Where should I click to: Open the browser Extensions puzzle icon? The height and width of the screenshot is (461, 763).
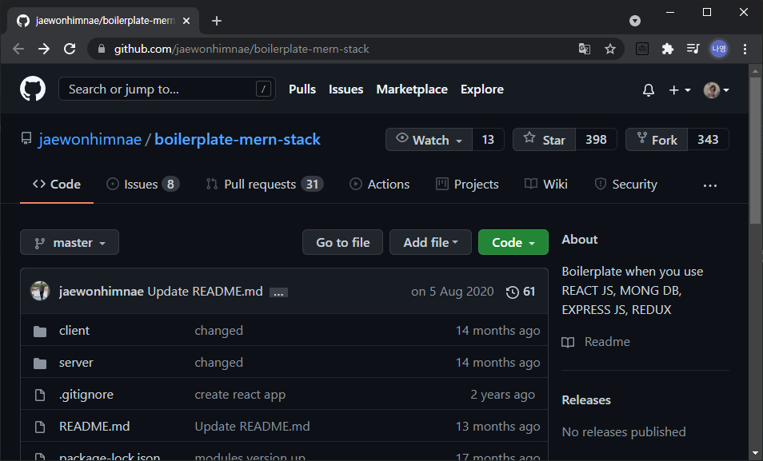668,49
